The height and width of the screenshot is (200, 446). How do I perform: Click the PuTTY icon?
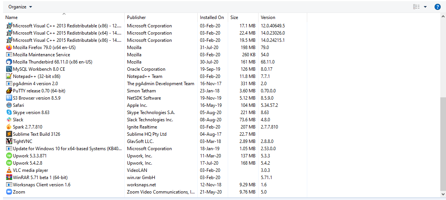9,91
